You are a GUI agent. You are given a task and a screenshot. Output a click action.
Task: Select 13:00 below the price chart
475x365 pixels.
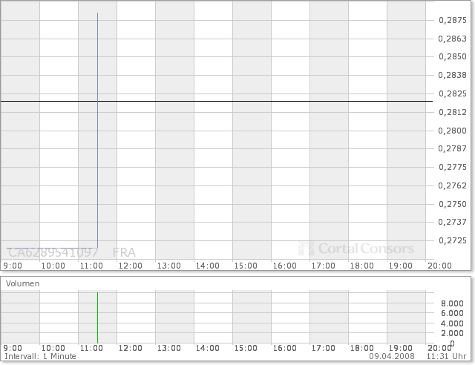pyautogui.click(x=168, y=266)
